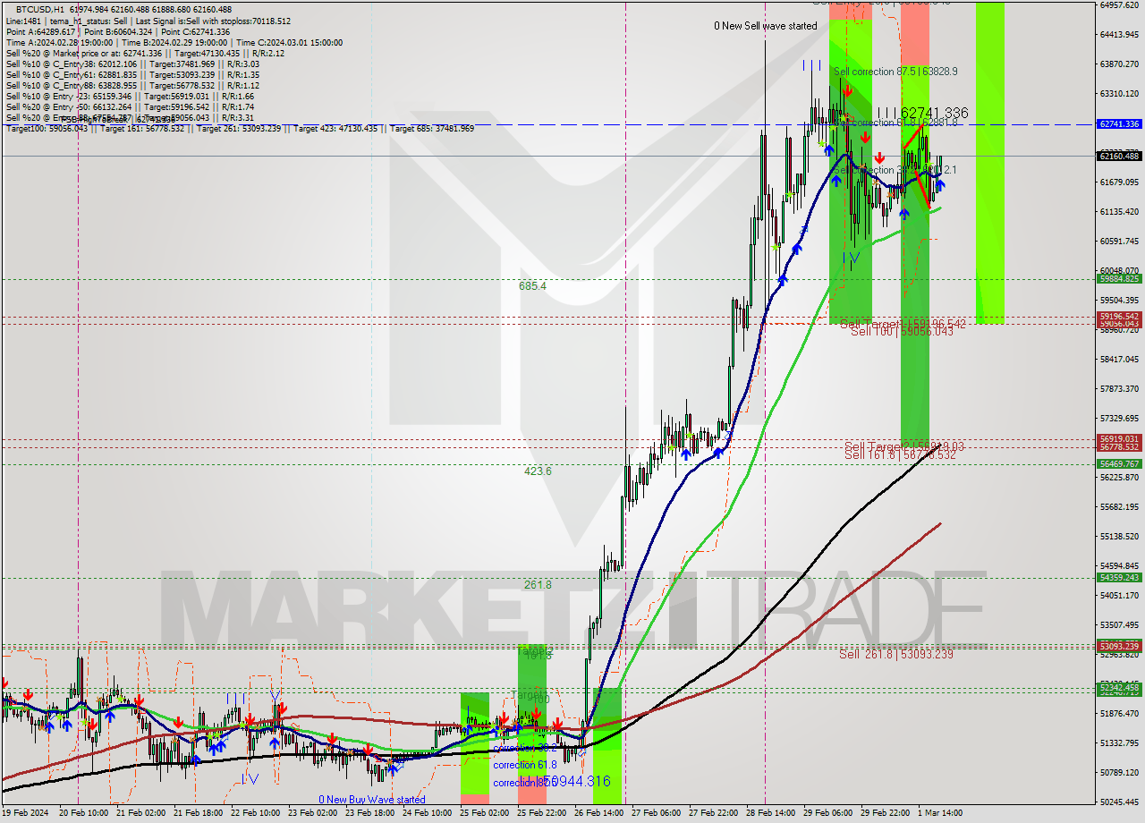Click the '29 Feb 06:00' time label
This screenshot has height=823, width=1145.
point(828,813)
